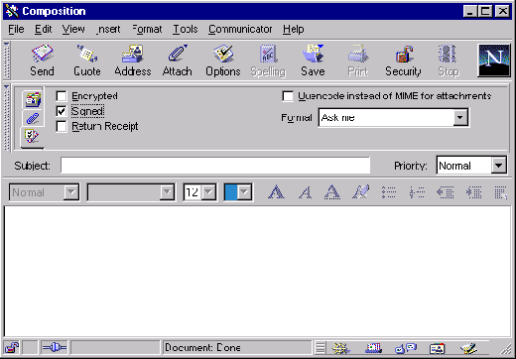Screen dimensions: 516x359
Task: Decrease indent of paragraph
Action: click(446, 192)
